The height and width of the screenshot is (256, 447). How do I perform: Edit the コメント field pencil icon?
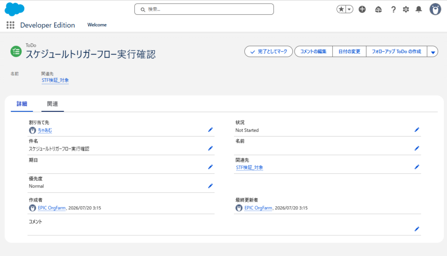pyautogui.click(x=417, y=229)
